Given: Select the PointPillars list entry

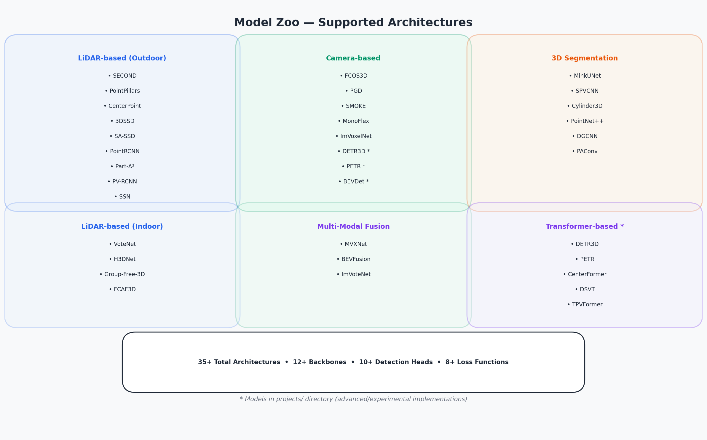Looking at the screenshot, I should [122, 91].
